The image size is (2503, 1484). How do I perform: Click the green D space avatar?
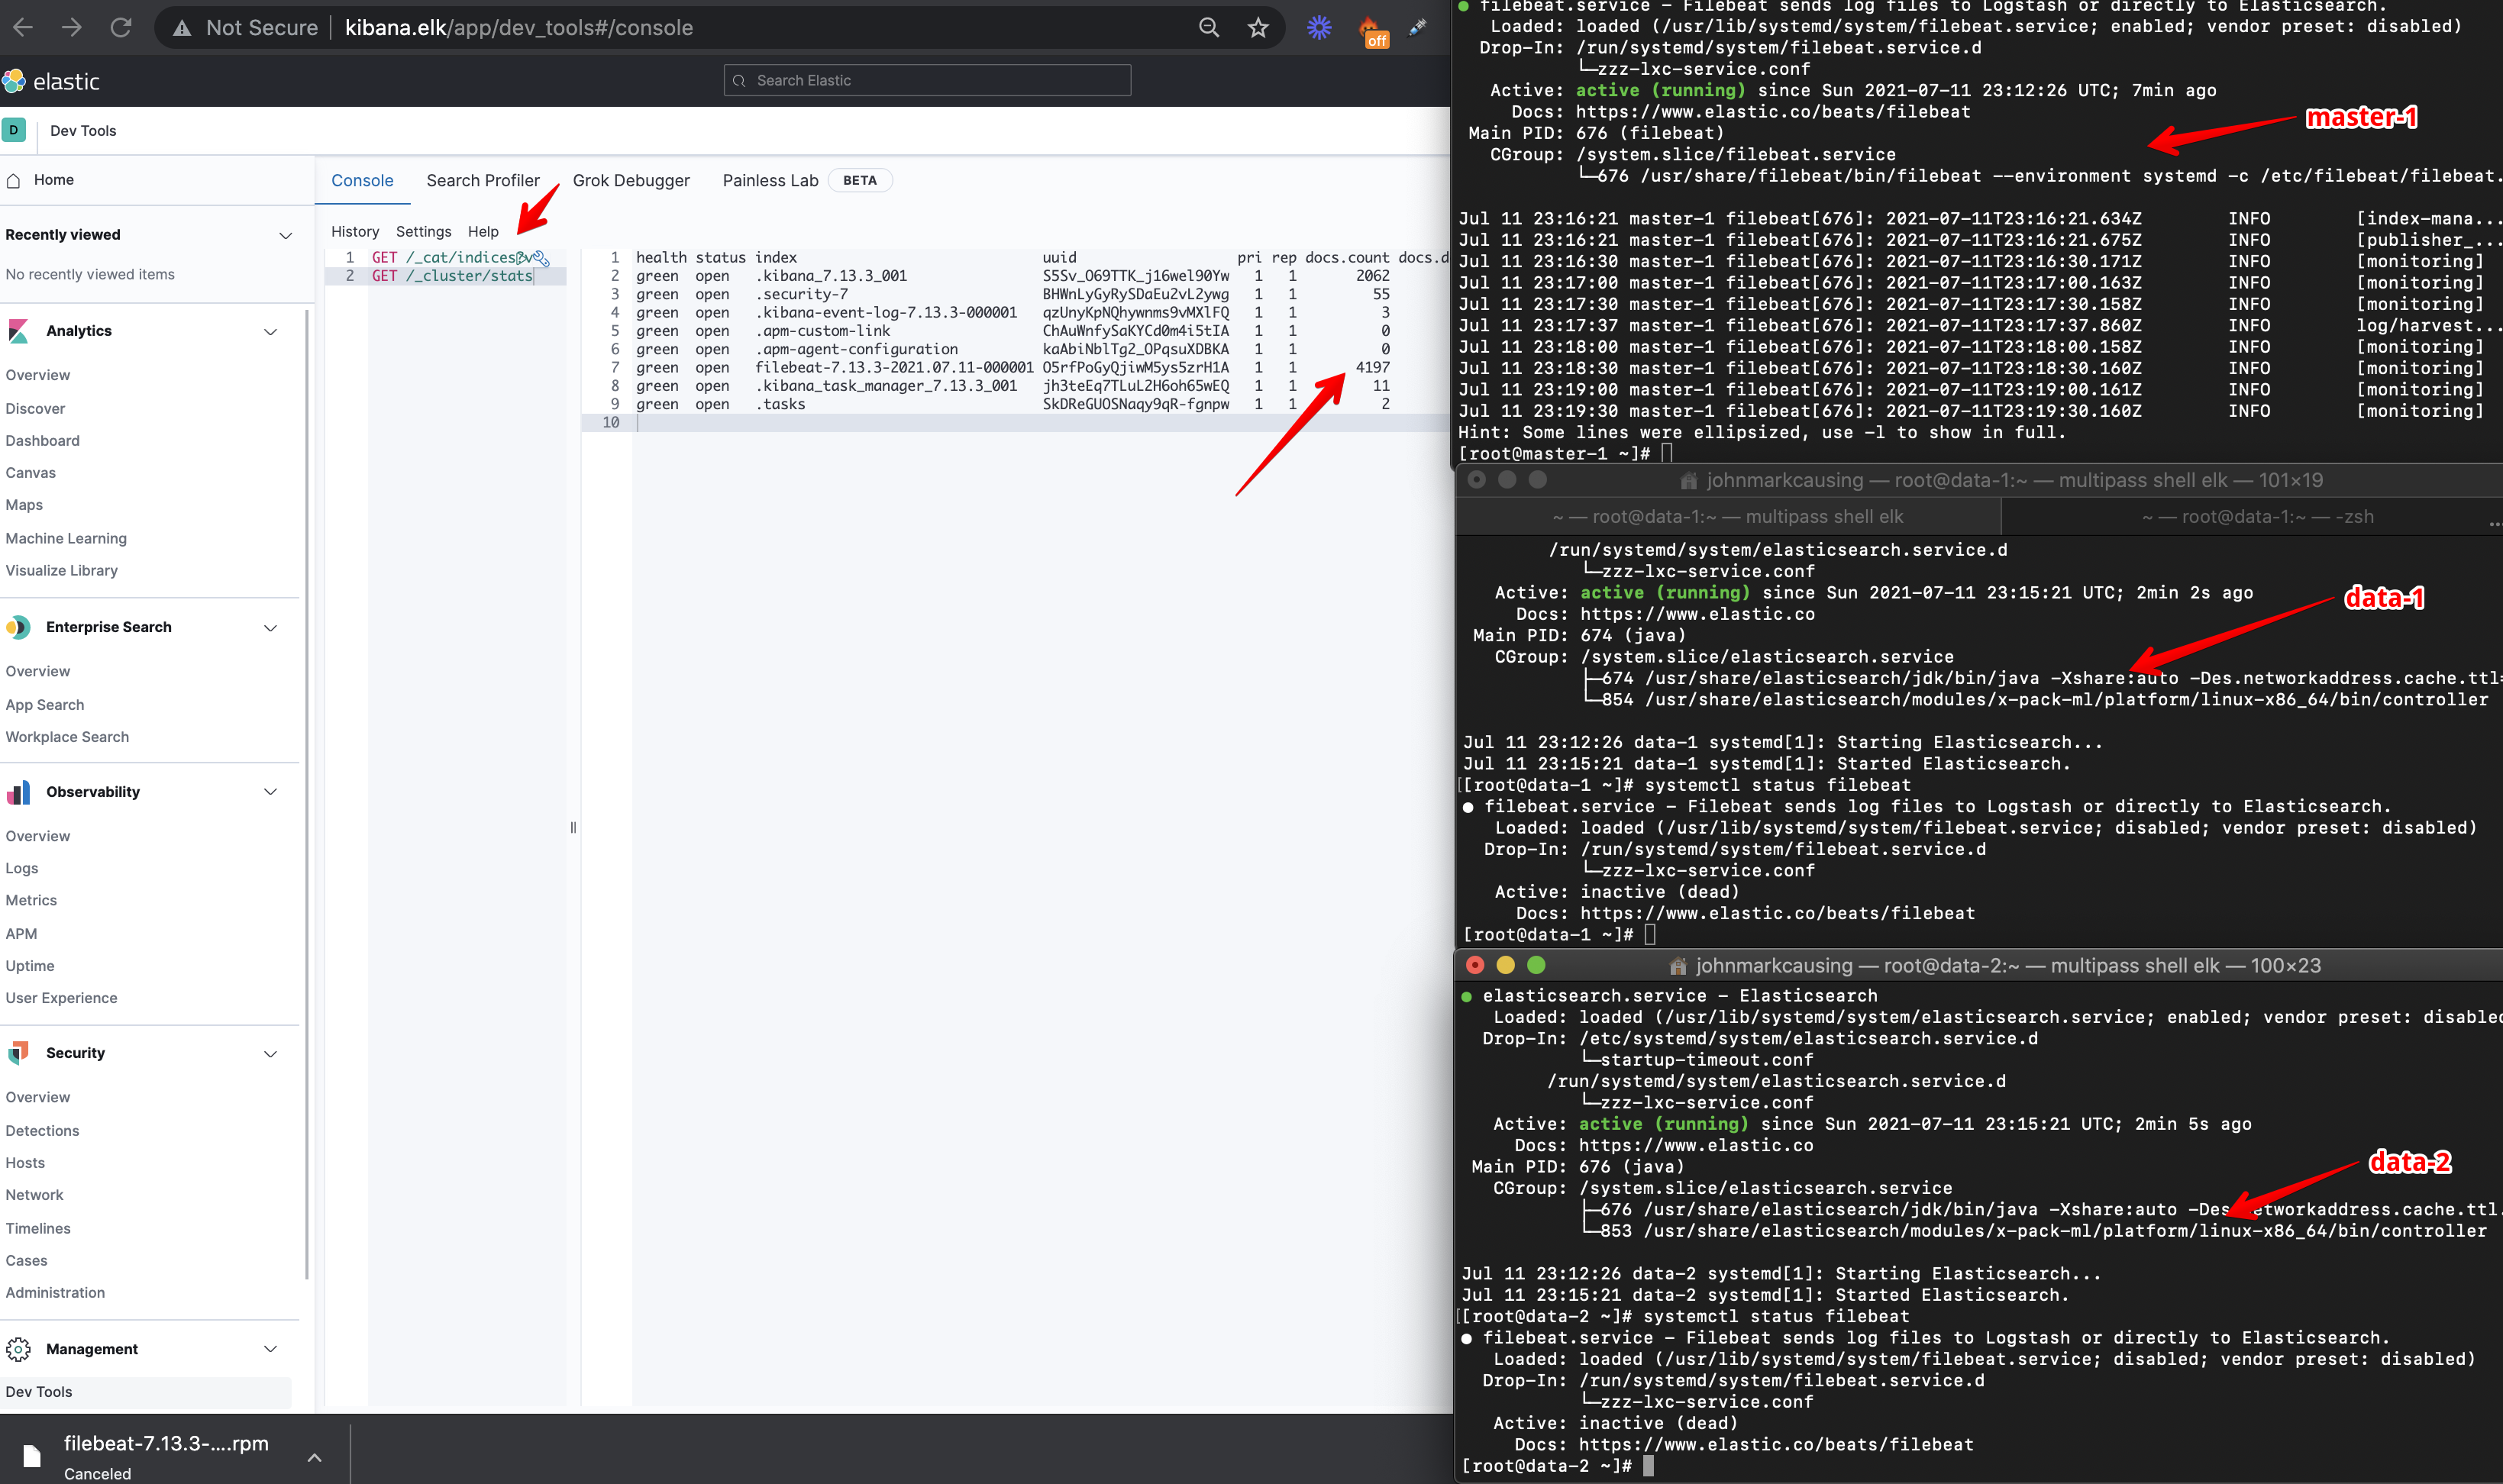14,130
